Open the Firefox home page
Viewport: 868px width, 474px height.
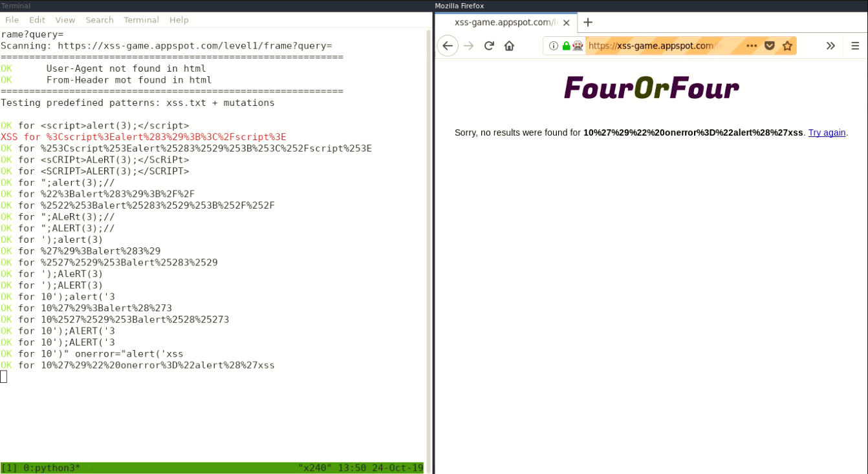click(x=509, y=46)
